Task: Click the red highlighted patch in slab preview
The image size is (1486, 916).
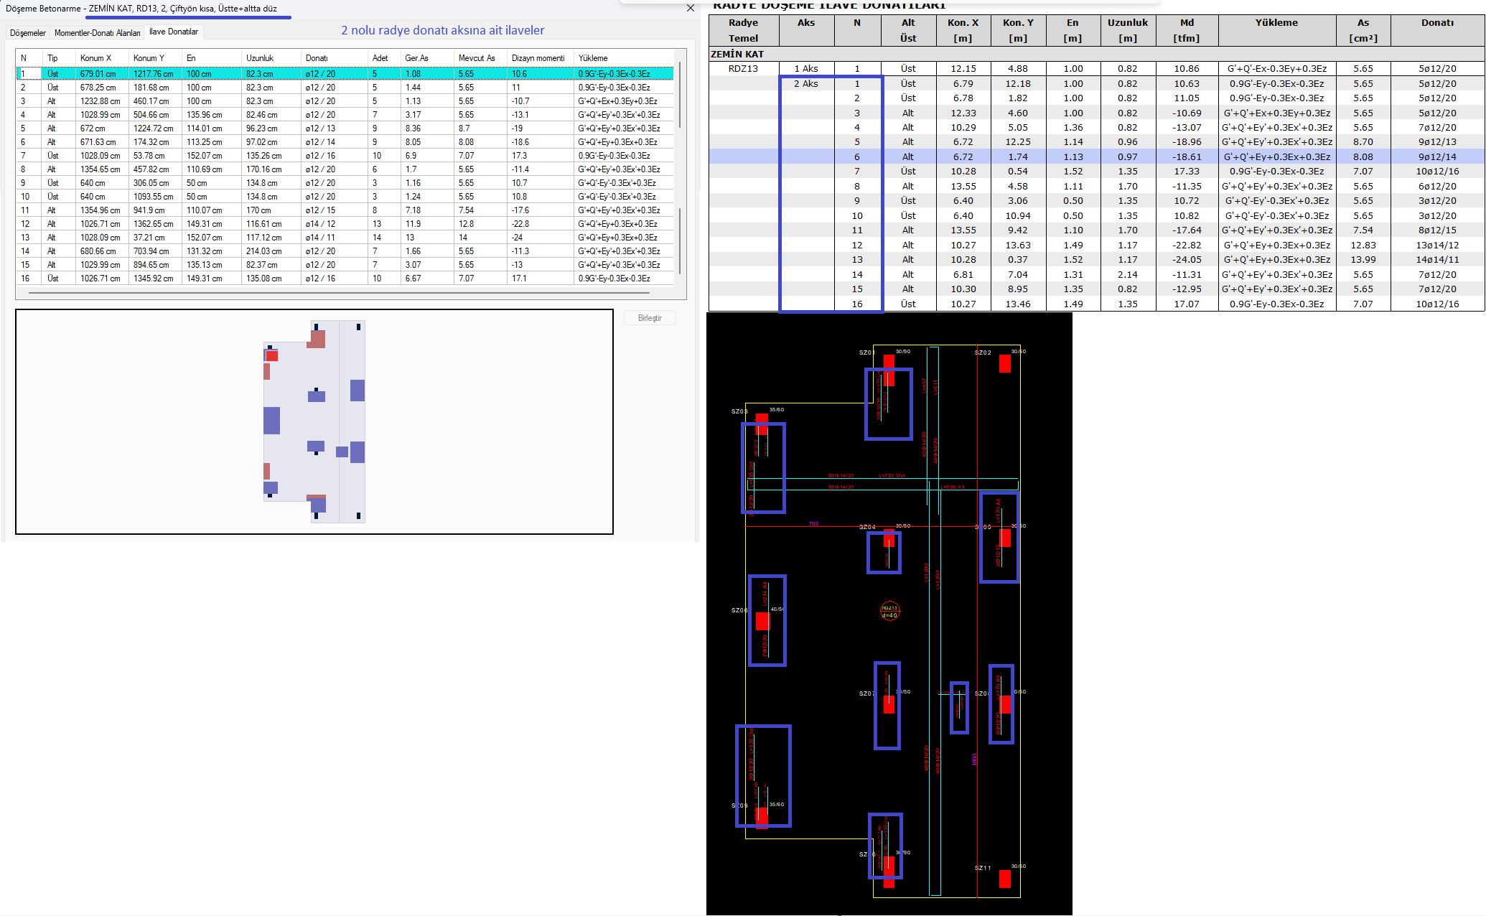Action: [272, 355]
